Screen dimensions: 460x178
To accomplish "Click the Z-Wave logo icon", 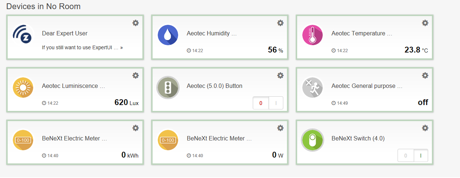I will (x=23, y=35).
